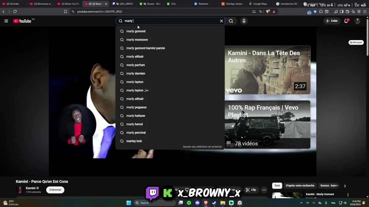Screen dimensions: 369x207
Task: Switch to the x_BROWNY Twitch tab
Action: coord(124,4)
